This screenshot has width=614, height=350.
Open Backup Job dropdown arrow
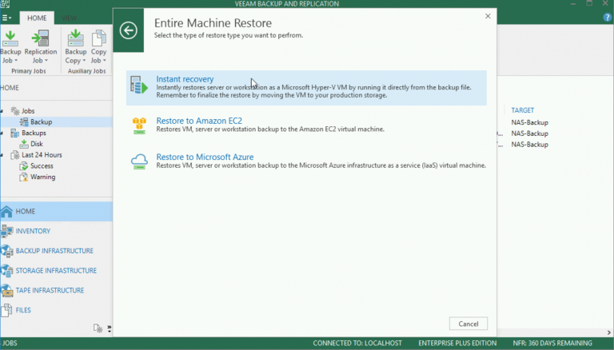[x=16, y=61]
